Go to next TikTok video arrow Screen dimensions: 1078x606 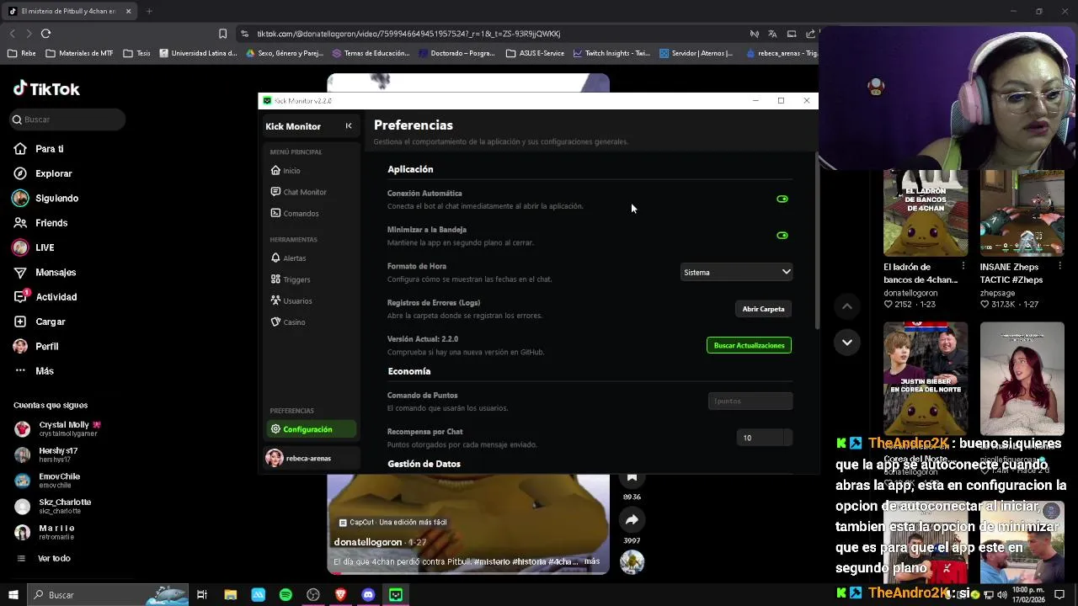coord(847,342)
